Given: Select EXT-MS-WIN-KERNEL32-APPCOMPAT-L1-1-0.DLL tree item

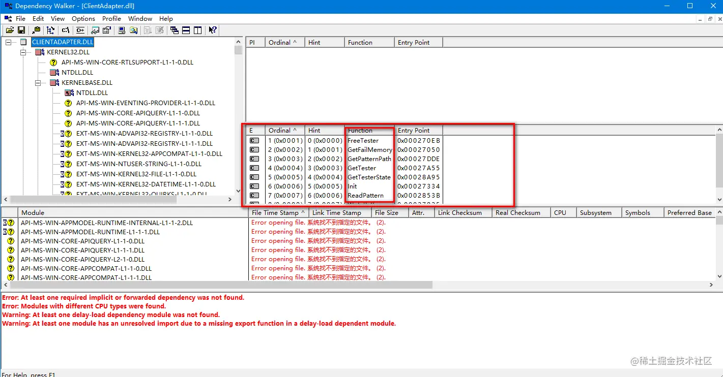Looking at the screenshot, I should click(149, 153).
